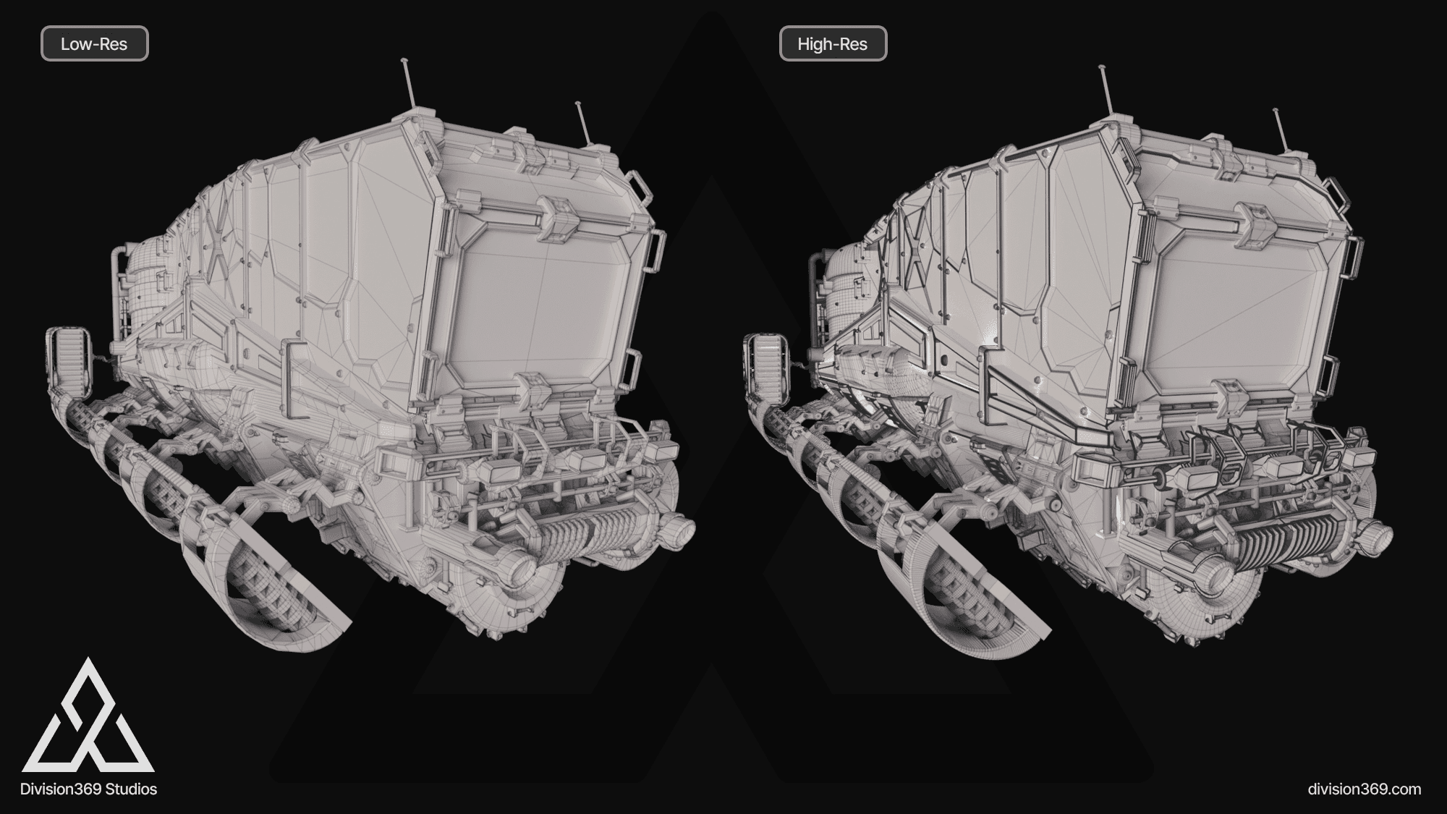Click the Division369 triangle logo

tap(88, 714)
